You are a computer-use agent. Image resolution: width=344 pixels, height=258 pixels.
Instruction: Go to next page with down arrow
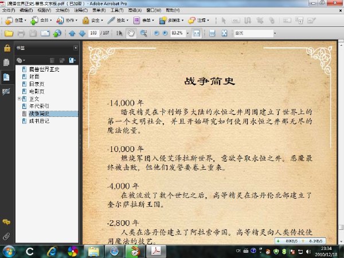(x=82, y=33)
